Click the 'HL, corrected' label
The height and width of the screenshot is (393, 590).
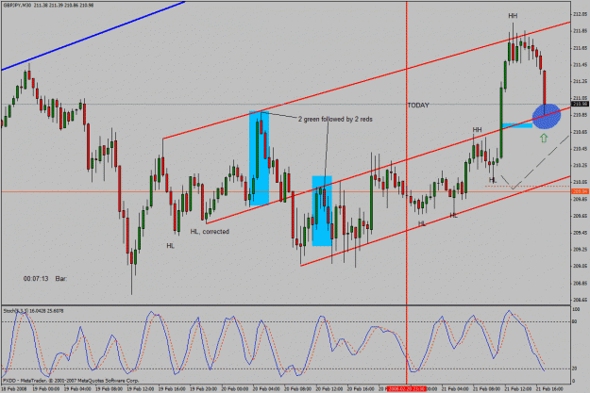click(210, 232)
